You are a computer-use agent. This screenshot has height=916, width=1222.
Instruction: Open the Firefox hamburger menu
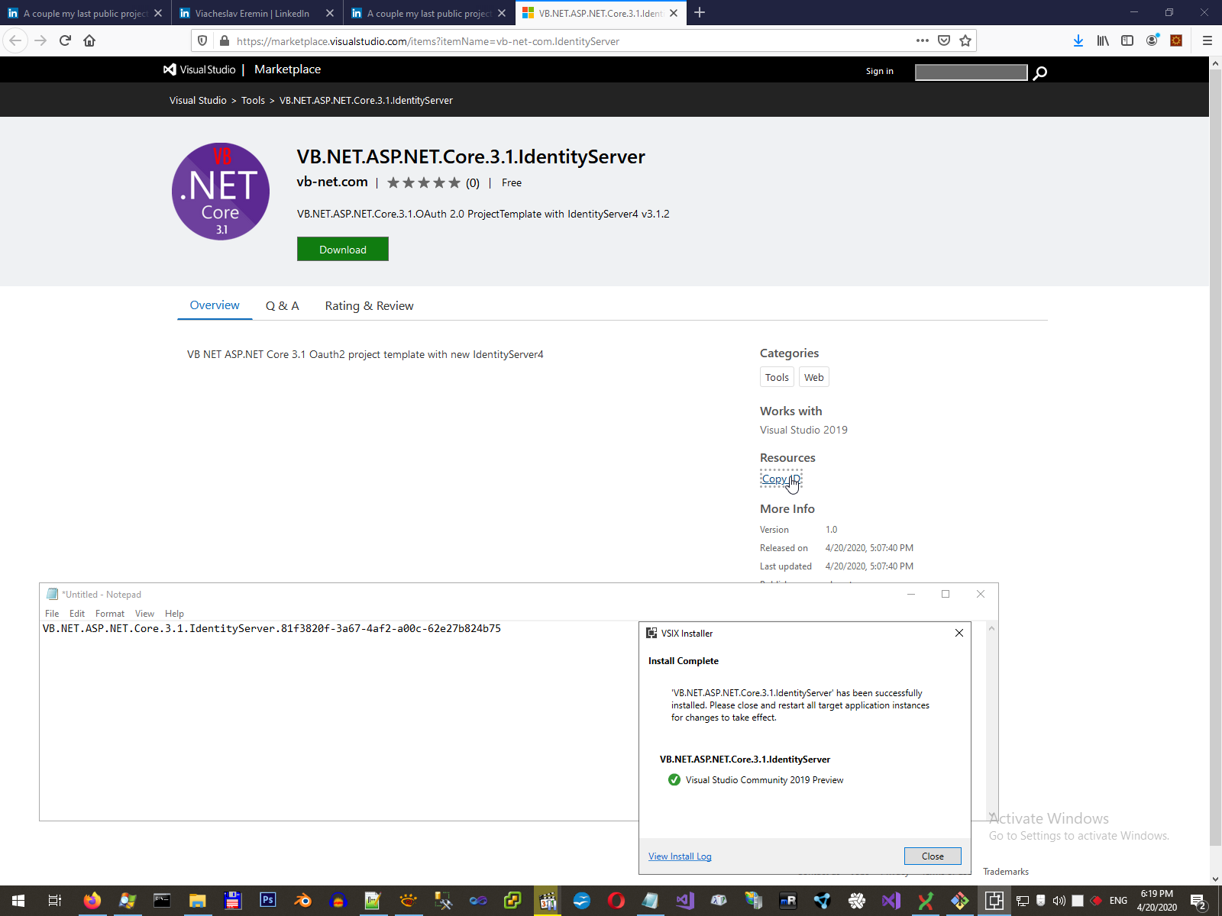(x=1207, y=40)
